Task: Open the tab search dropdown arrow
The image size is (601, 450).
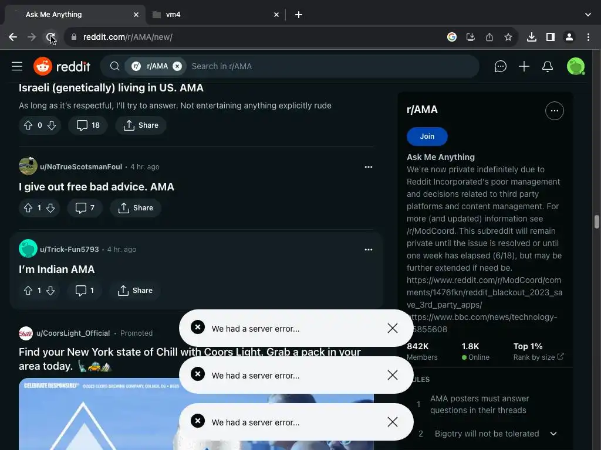Action: [588, 15]
